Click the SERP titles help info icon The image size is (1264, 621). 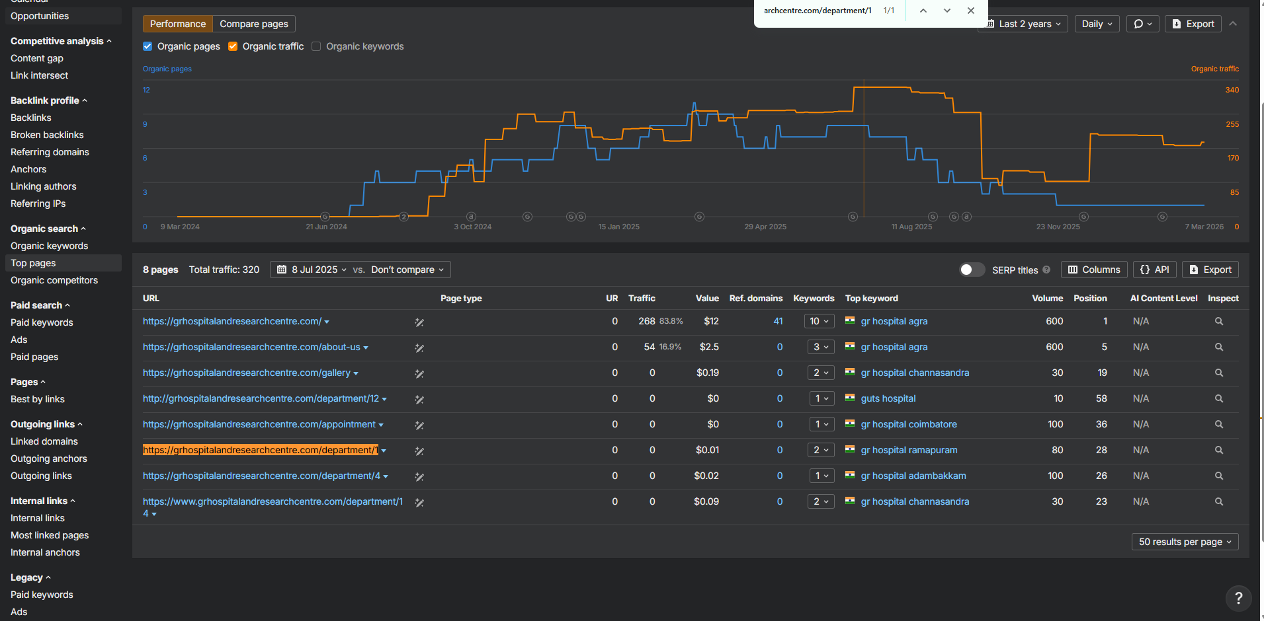click(1046, 270)
